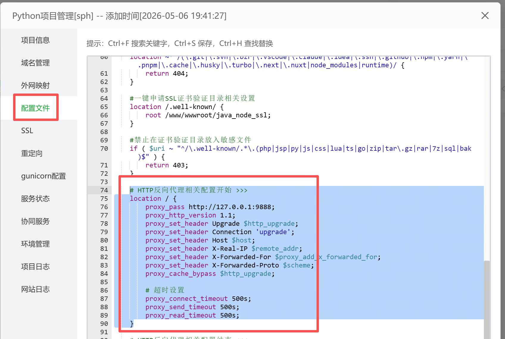
Task: Click the proxy_connect_timeout 500s line
Action: tap(198, 298)
